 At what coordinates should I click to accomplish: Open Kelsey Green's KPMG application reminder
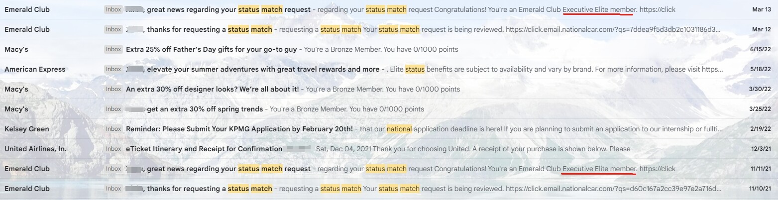coord(389,129)
